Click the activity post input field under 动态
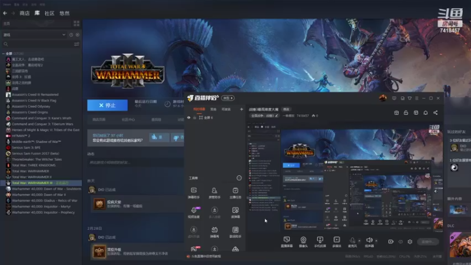This screenshot has width=471, height=265. click(135, 163)
